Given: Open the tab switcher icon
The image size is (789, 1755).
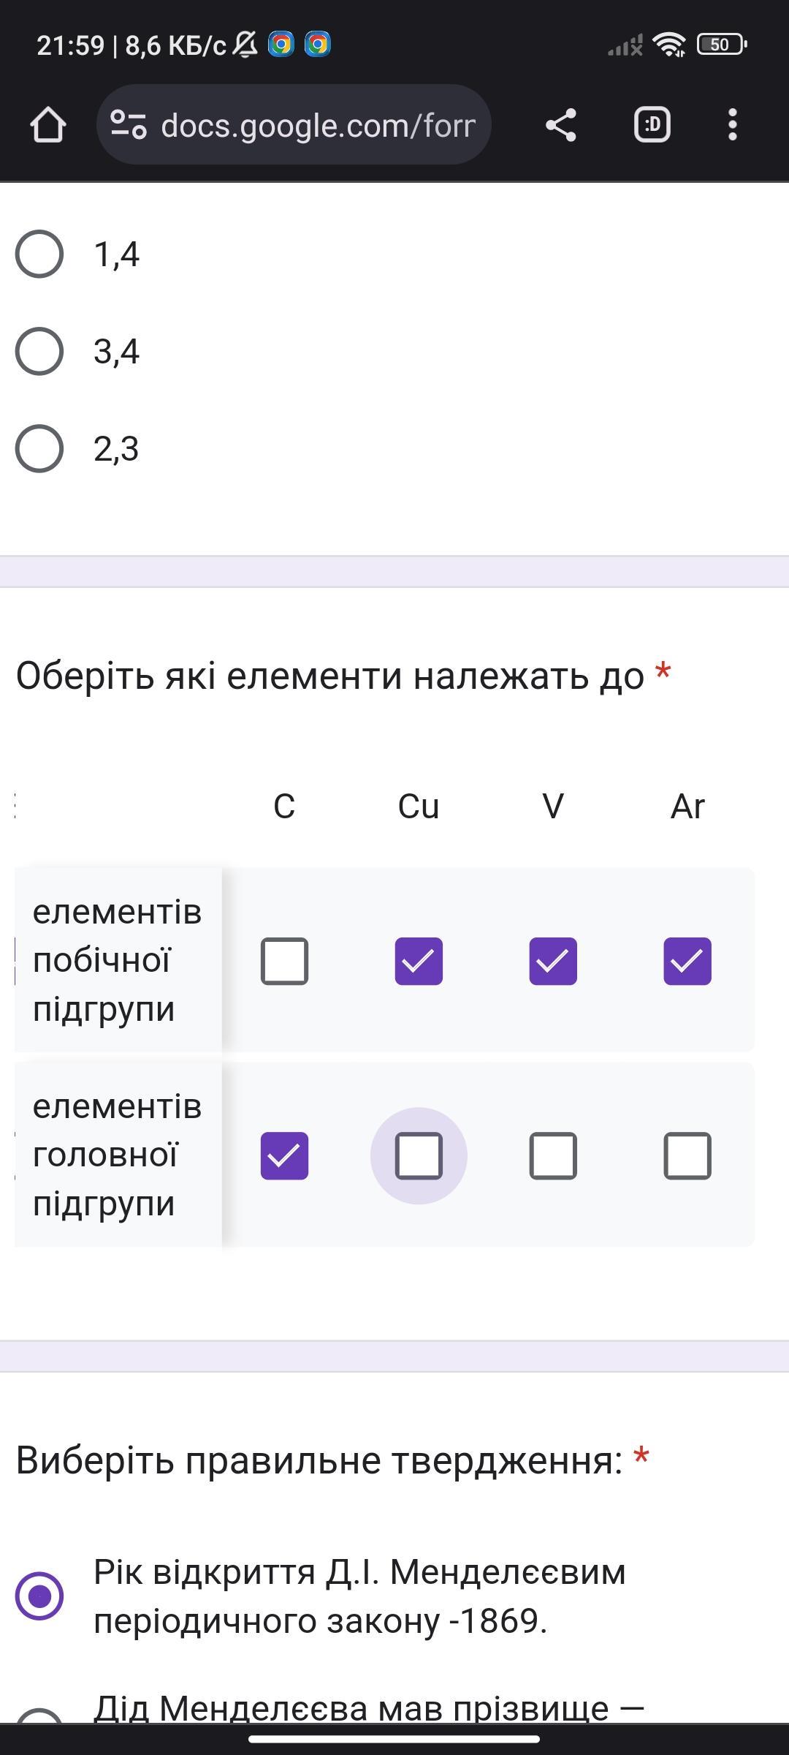Looking at the screenshot, I should click(x=652, y=124).
